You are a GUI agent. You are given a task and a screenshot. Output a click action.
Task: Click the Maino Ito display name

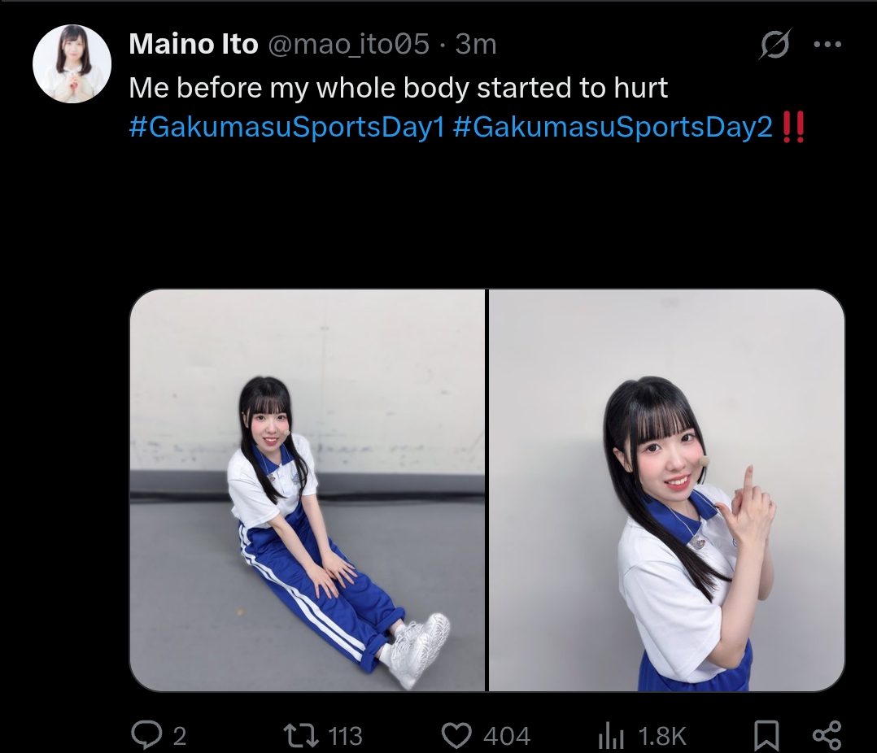[194, 44]
